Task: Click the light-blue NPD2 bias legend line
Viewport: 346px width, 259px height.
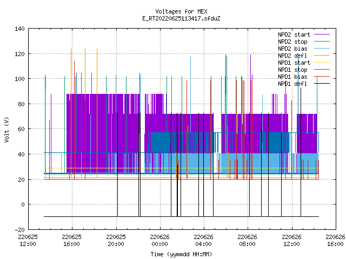Action: tap(322, 49)
